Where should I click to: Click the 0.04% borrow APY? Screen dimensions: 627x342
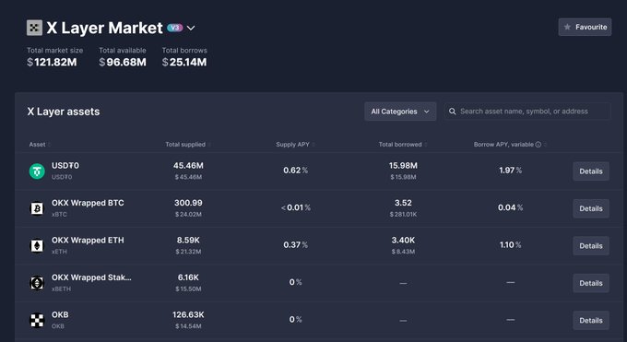(x=510, y=207)
